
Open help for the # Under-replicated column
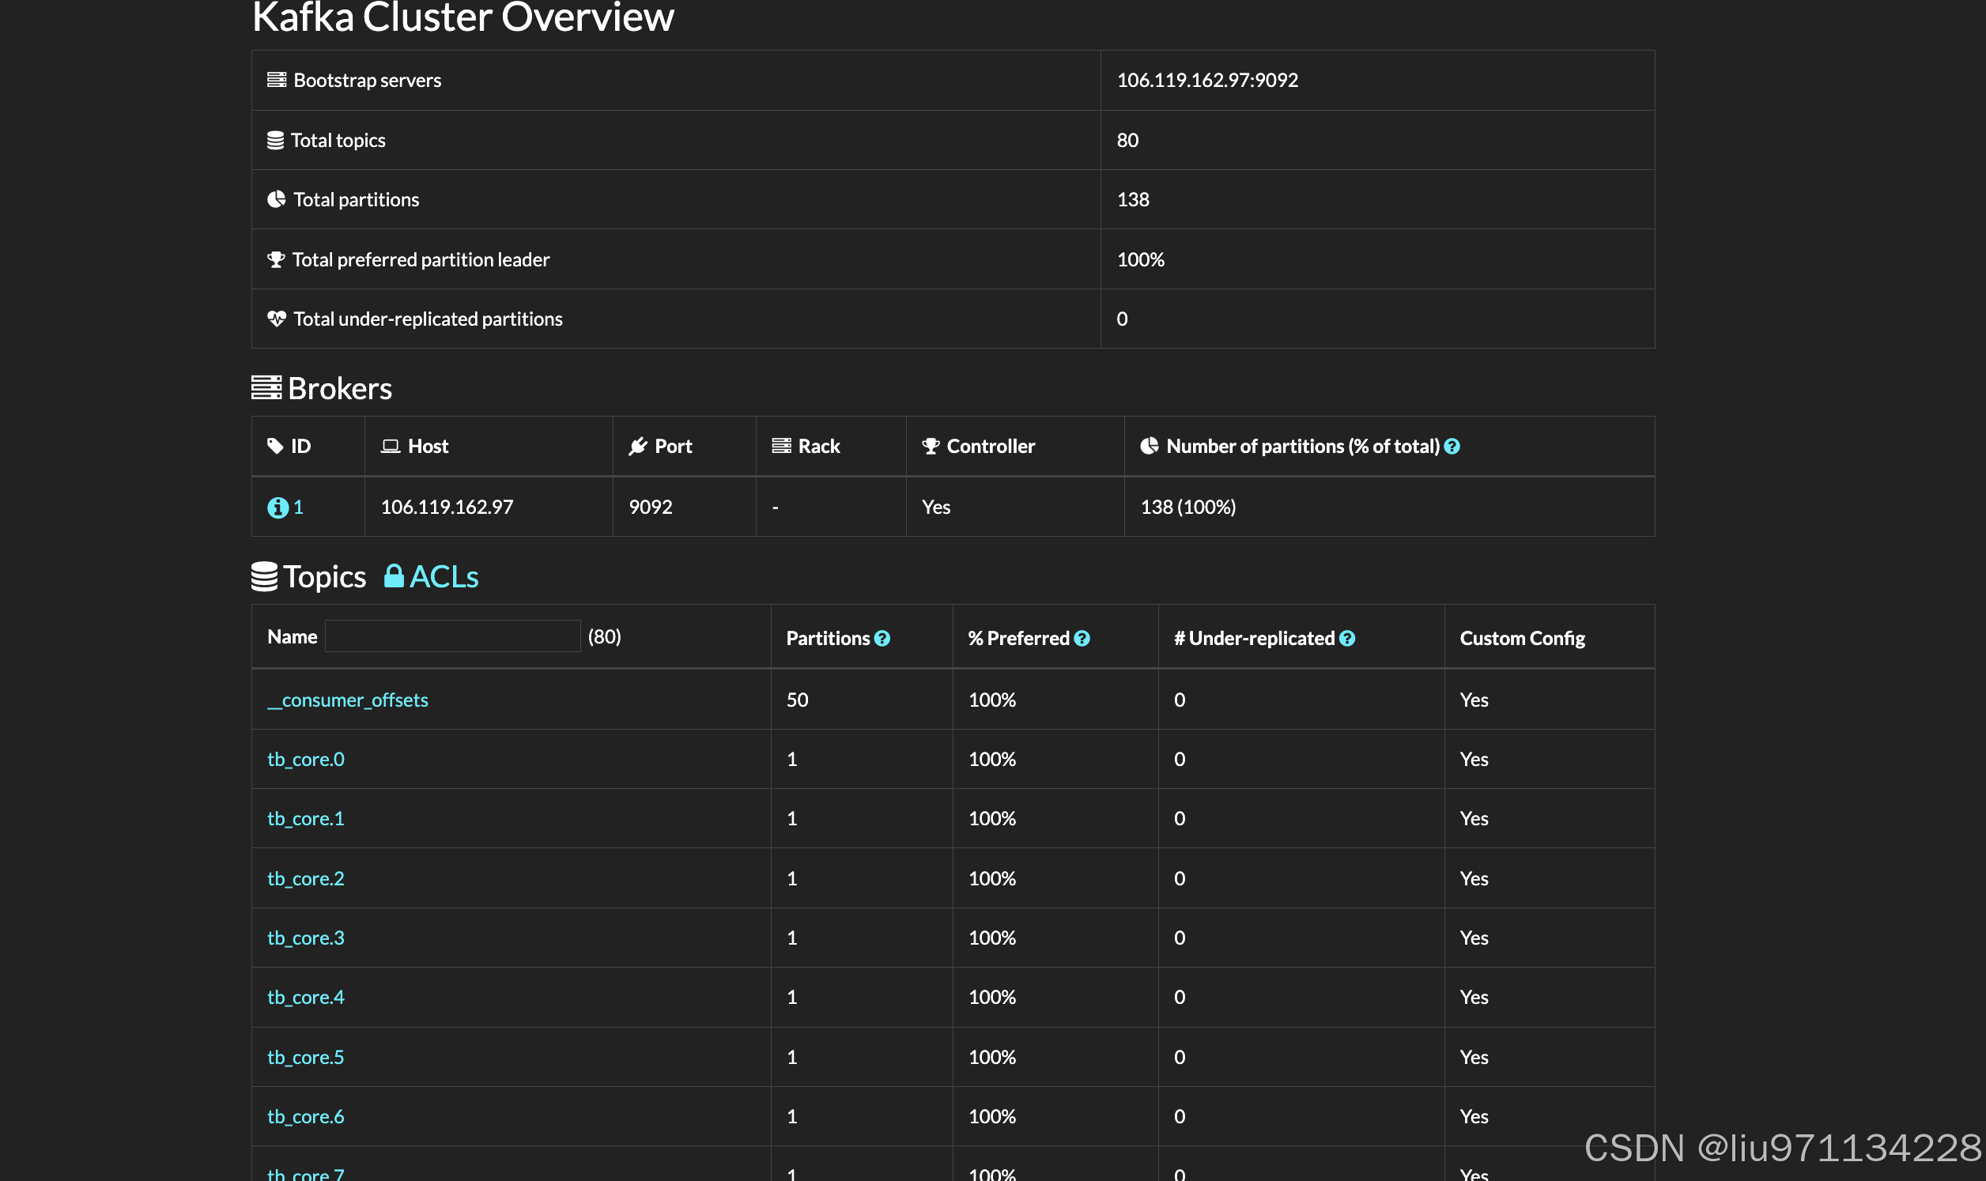pyautogui.click(x=1346, y=637)
